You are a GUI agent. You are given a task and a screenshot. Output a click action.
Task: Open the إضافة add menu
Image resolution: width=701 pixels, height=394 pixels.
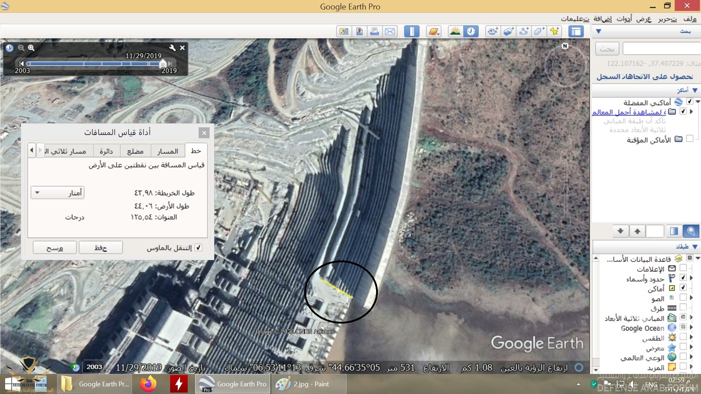coord(602,19)
